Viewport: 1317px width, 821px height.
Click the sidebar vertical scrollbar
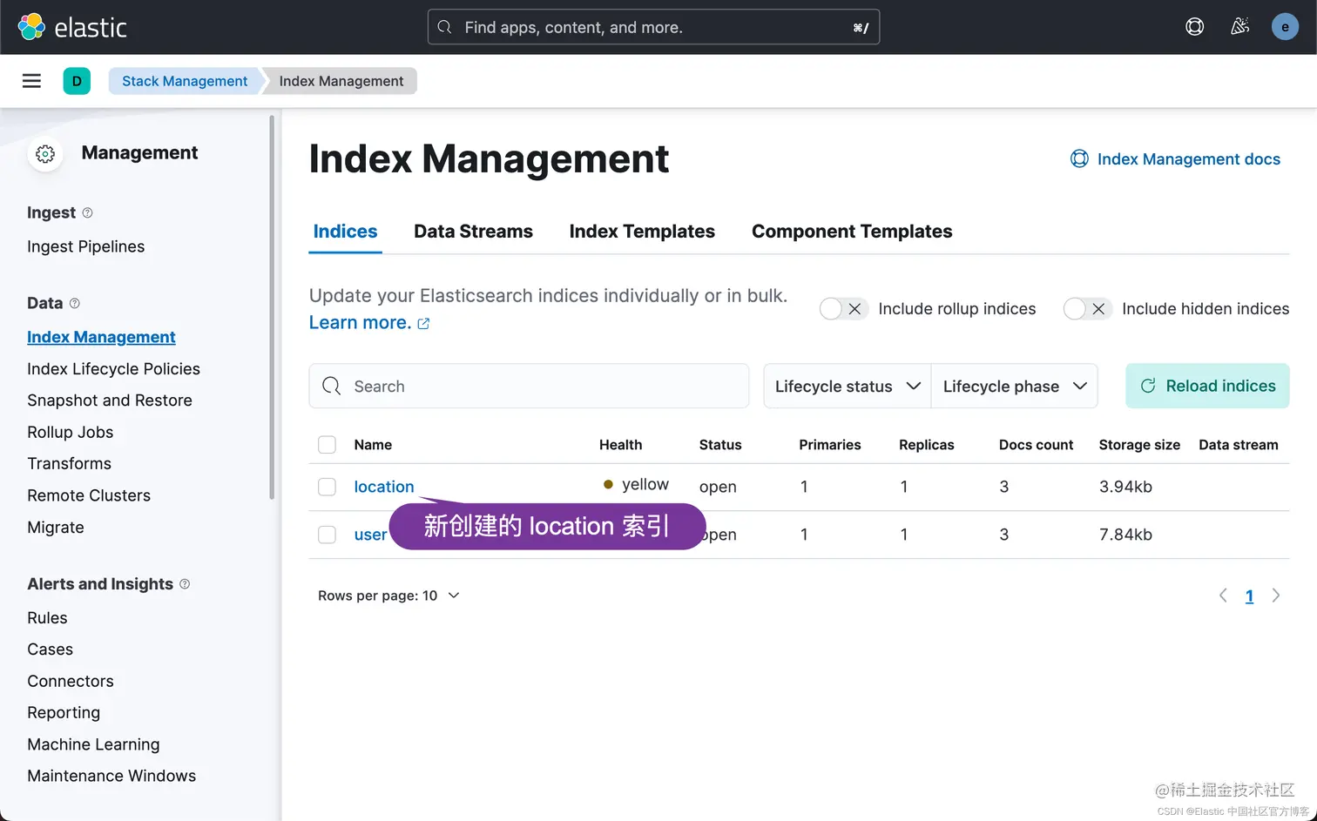pos(272,306)
